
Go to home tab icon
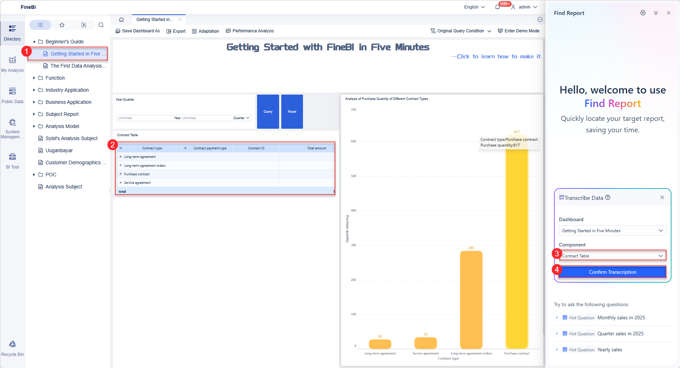coord(121,20)
